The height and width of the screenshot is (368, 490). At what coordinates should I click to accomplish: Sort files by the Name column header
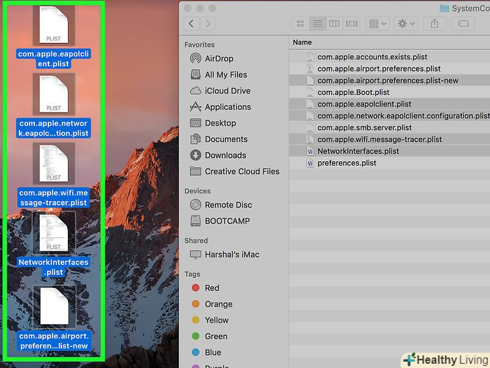[x=303, y=42]
